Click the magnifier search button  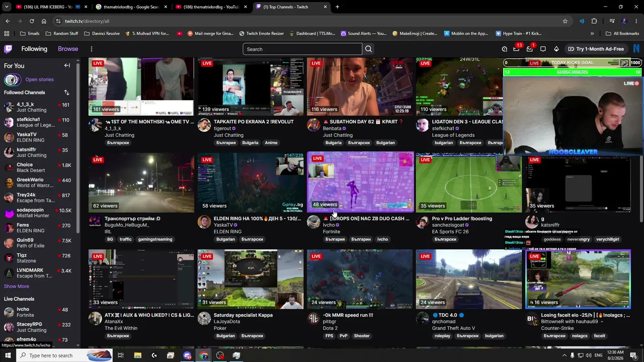368,49
